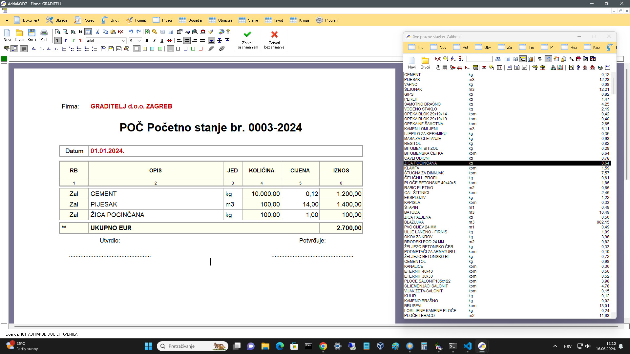The image size is (630, 354).
Task: Switch to Imo tab in Zalihe window
Action: (416, 47)
